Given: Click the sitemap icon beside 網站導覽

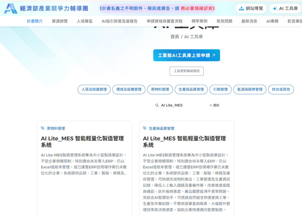Looking at the screenshot, I should point(241,9).
